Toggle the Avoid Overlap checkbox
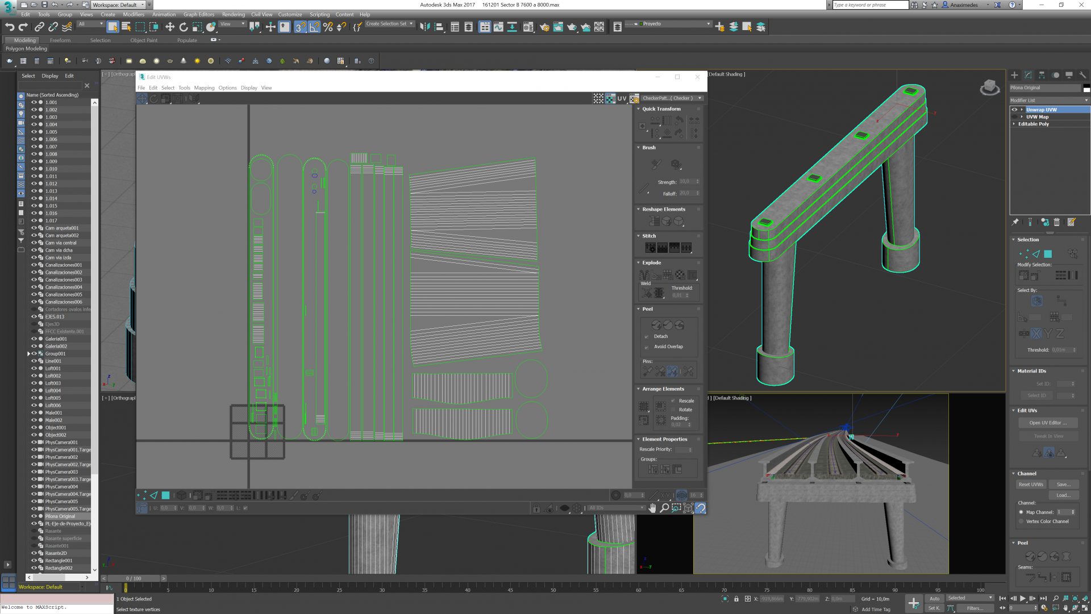The height and width of the screenshot is (614, 1091). point(647,347)
